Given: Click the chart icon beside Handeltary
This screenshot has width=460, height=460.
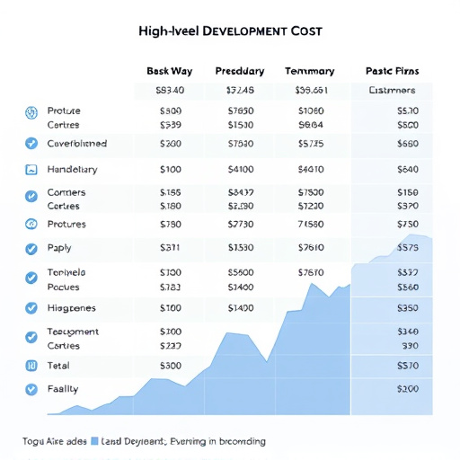Looking at the screenshot, I should point(31,170).
